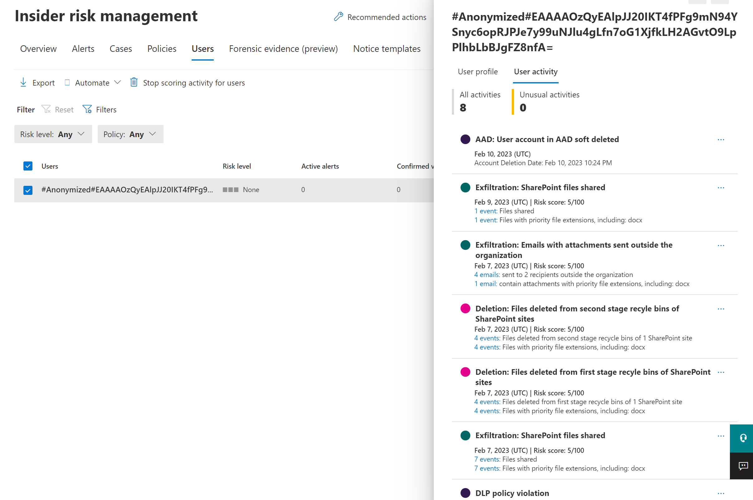Click the Filters funnel icon
This screenshot has width=753, height=500.
click(87, 109)
